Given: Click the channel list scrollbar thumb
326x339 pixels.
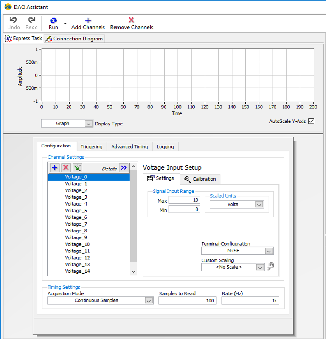Looking at the screenshot, I should pyautogui.click(x=134, y=216).
